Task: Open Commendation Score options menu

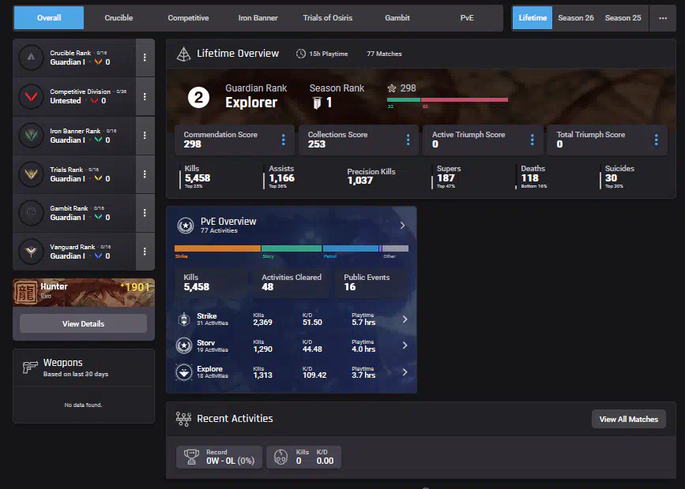Action: point(284,140)
